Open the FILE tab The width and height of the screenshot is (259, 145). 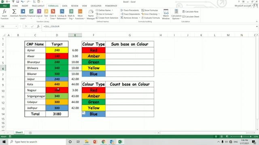pos(5,6)
